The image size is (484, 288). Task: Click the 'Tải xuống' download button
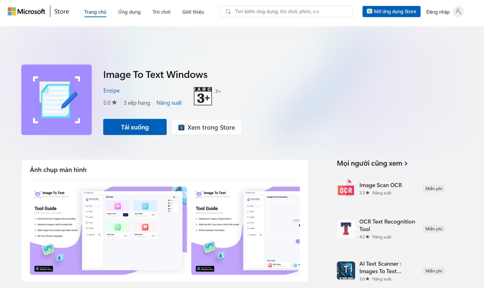(x=135, y=127)
